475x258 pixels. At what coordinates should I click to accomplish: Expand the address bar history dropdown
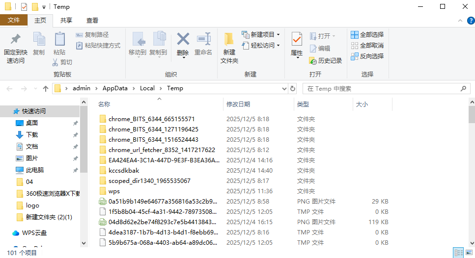pyautogui.click(x=283, y=89)
